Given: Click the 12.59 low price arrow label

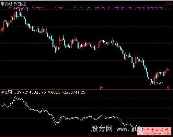Looking at the screenshot, I should pos(157,84).
